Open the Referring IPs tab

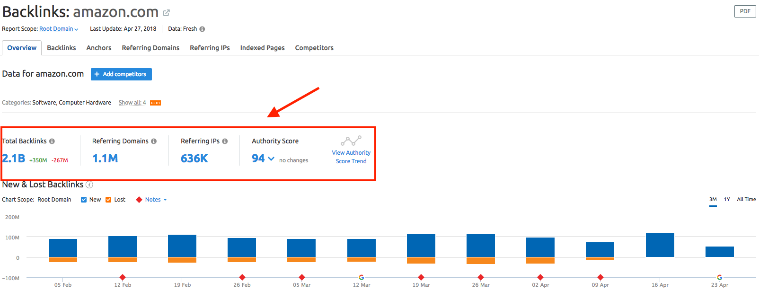click(x=210, y=48)
